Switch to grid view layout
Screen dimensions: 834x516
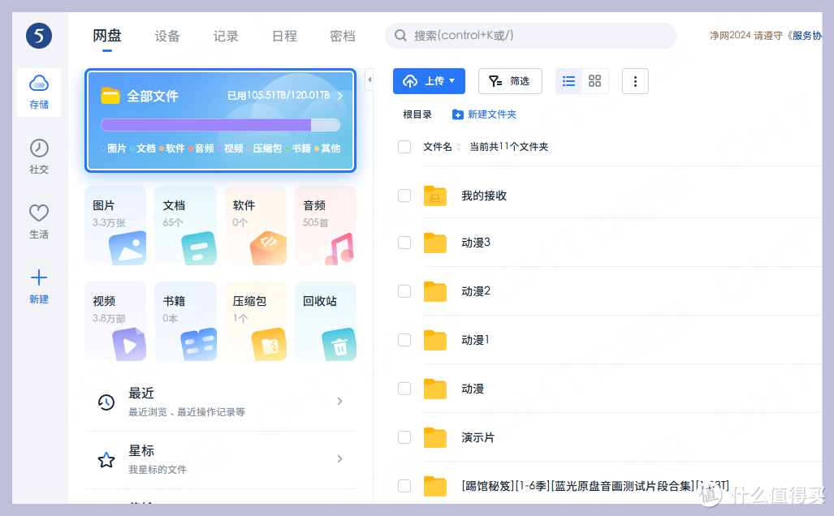(594, 81)
